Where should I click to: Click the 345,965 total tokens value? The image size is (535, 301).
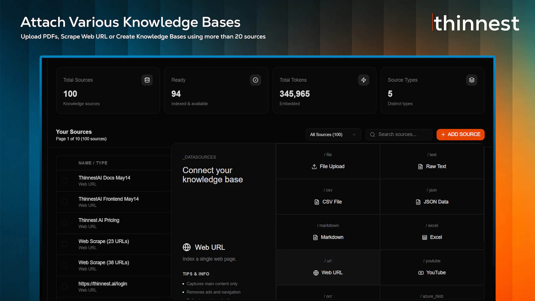(295, 94)
